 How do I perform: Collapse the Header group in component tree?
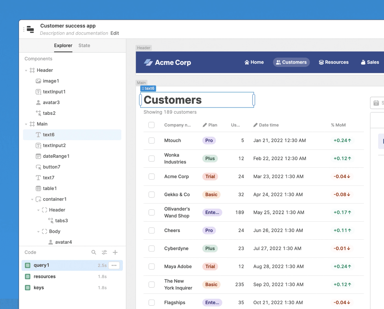[x=26, y=70]
